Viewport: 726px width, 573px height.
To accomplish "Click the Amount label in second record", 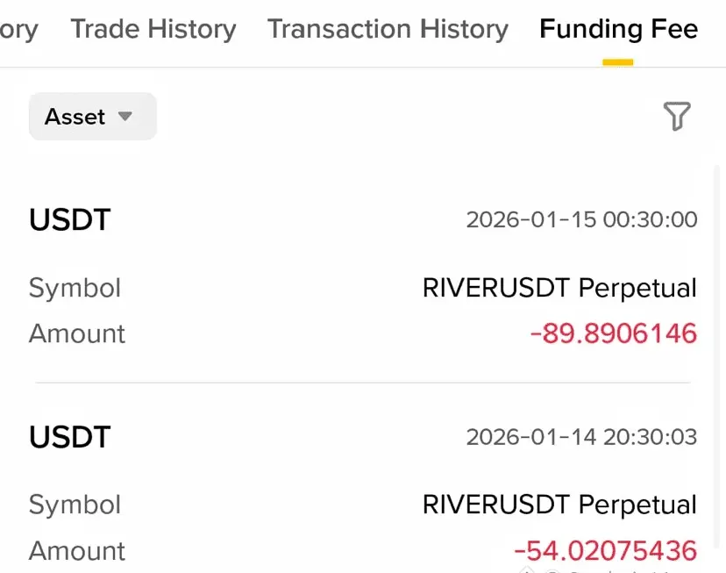I will tap(77, 551).
